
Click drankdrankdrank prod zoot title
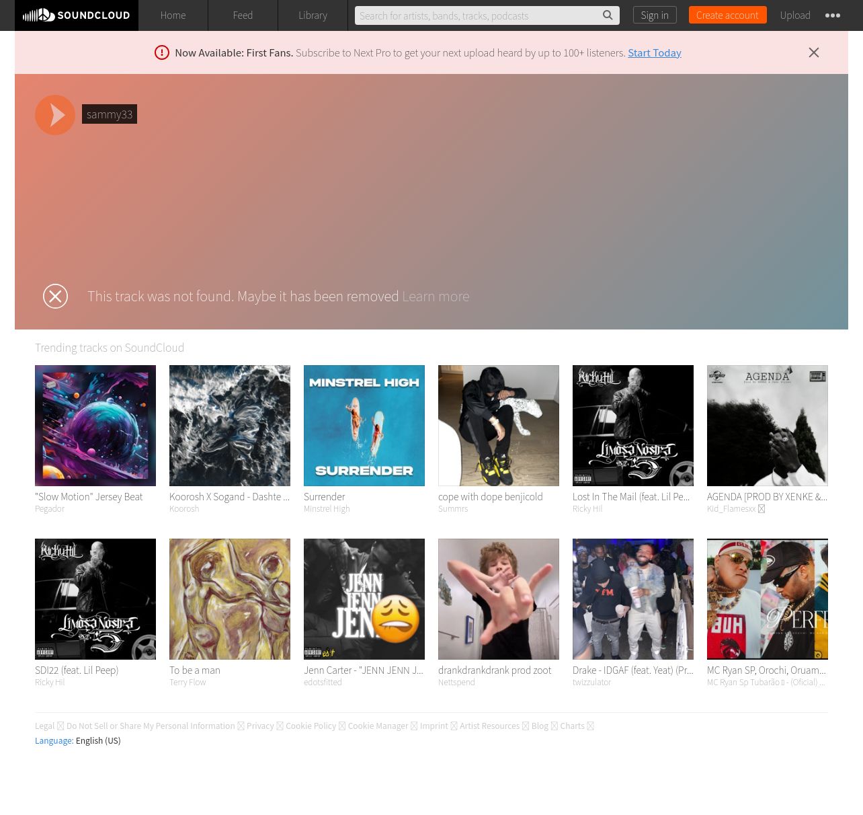[495, 670]
